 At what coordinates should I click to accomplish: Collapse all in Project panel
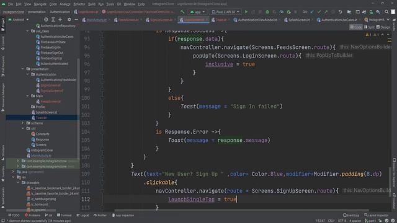pyautogui.click(x=60, y=19)
